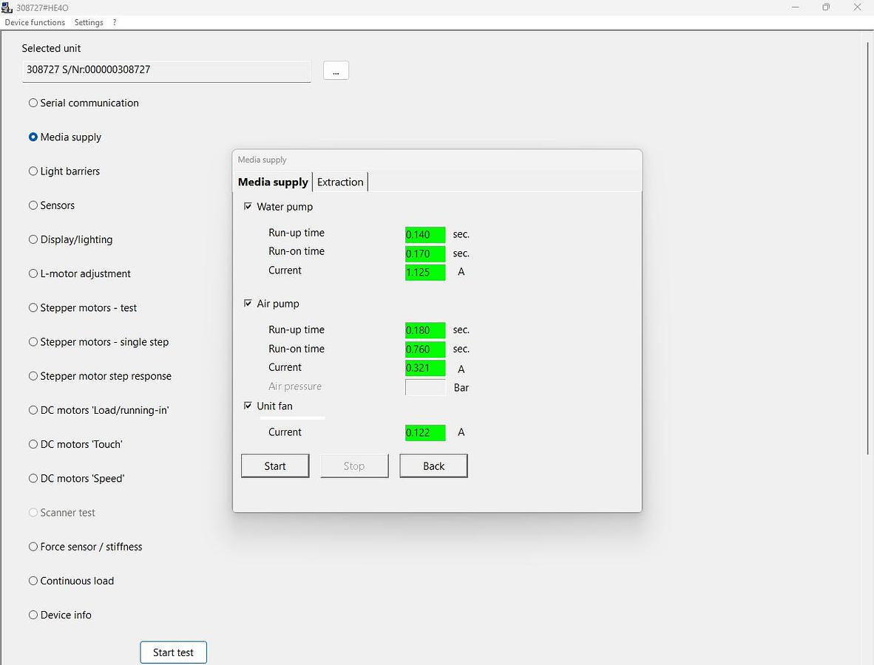The width and height of the screenshot is (874, 665).
Task: Choose DC motors 'Speed' option
Action: tap(33, 478)
